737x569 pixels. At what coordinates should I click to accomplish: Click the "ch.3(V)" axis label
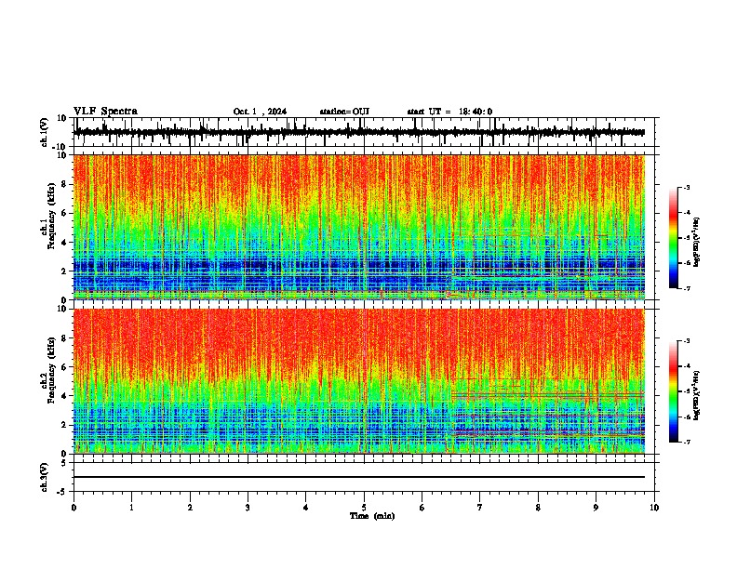click(45, 478)
